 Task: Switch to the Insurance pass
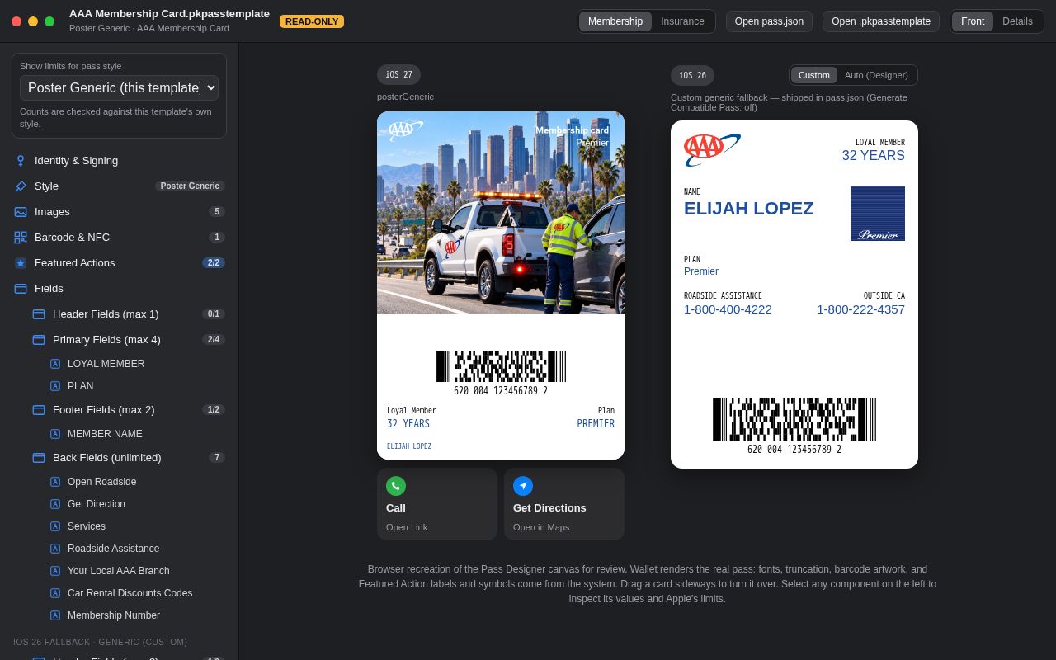tap(682, 21)
